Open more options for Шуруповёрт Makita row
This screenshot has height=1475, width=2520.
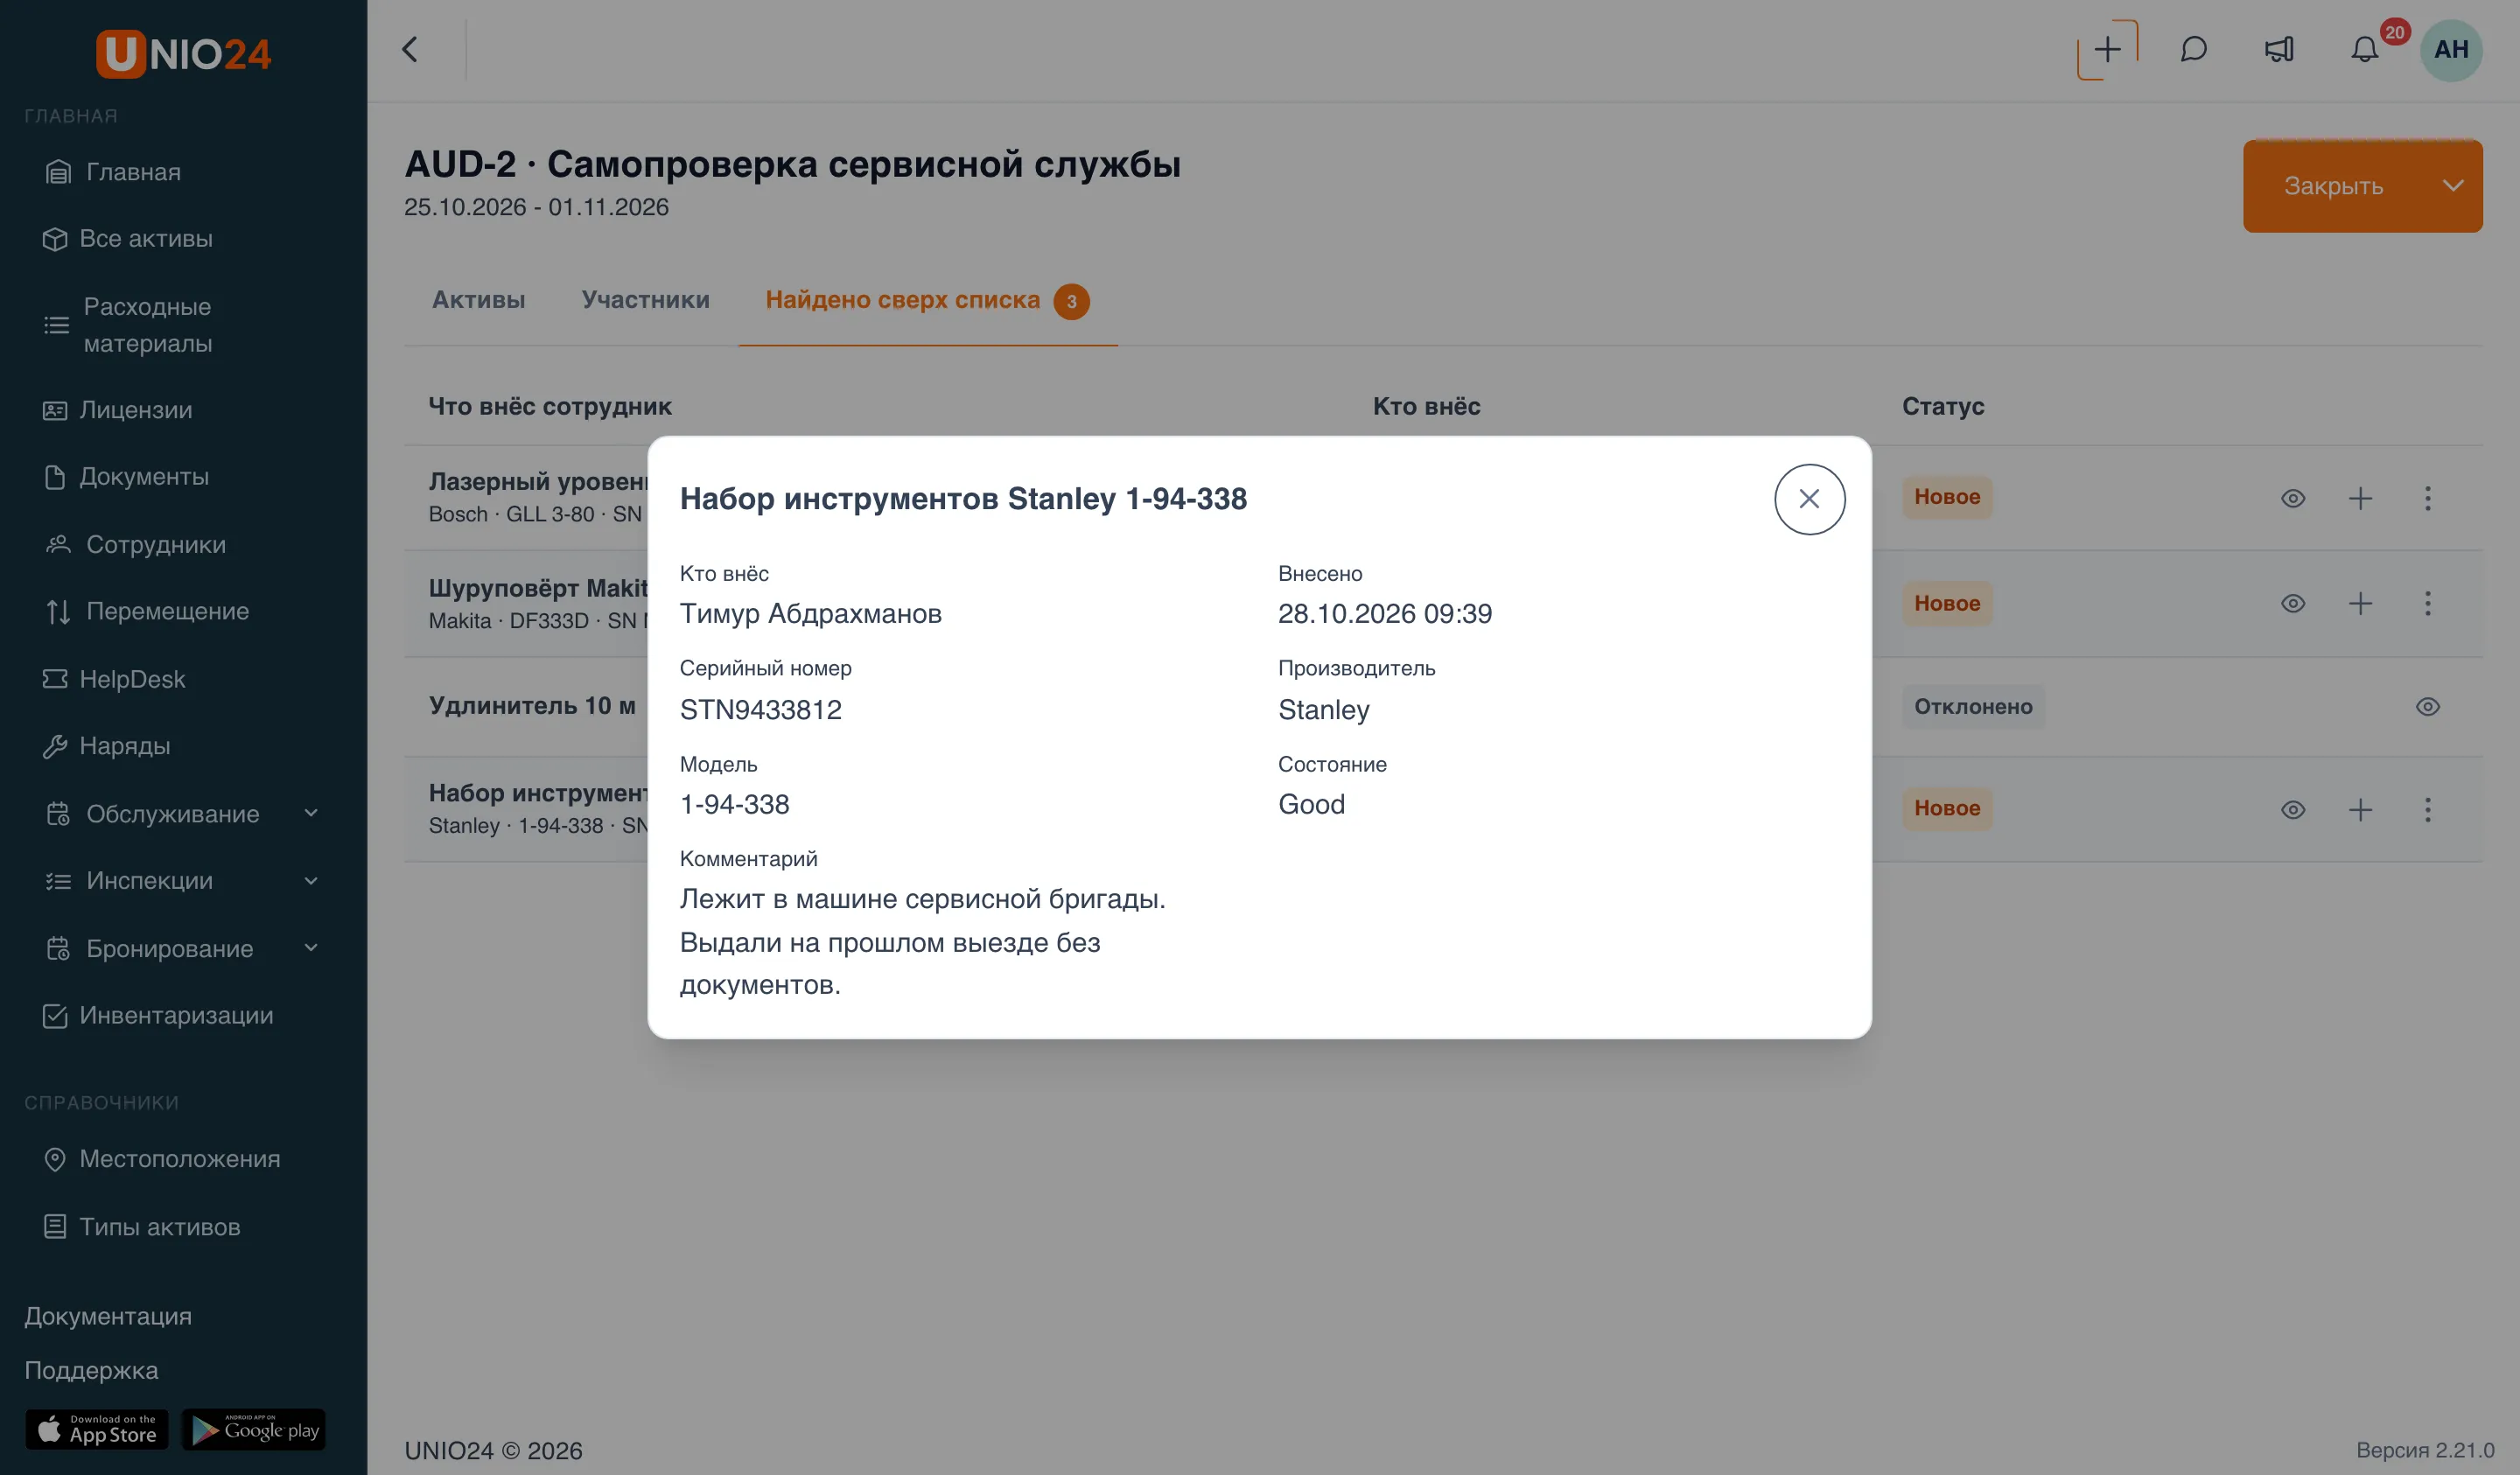[x=2427, y=603]
